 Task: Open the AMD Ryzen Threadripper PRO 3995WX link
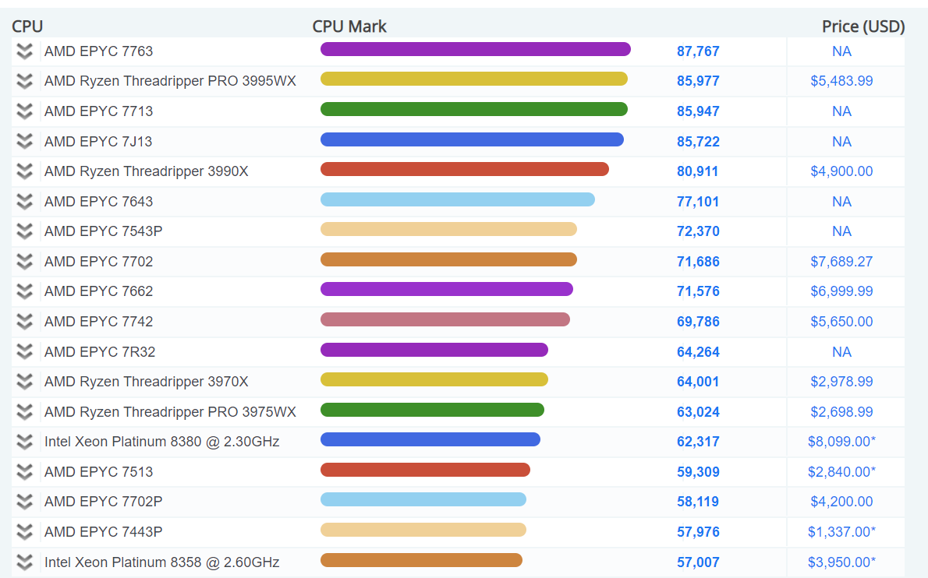[x=170, y=81]
